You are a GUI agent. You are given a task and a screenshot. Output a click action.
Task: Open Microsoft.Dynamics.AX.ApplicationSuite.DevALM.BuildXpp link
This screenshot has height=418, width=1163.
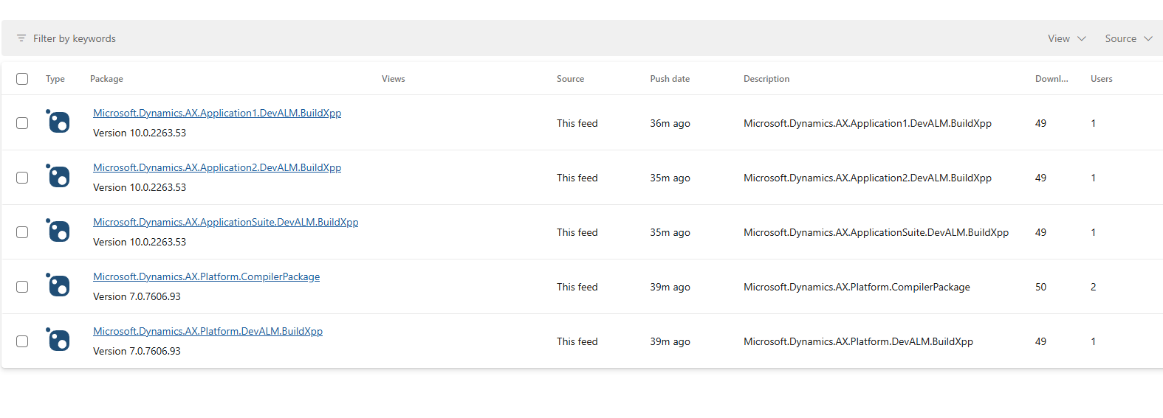[225, 222]
